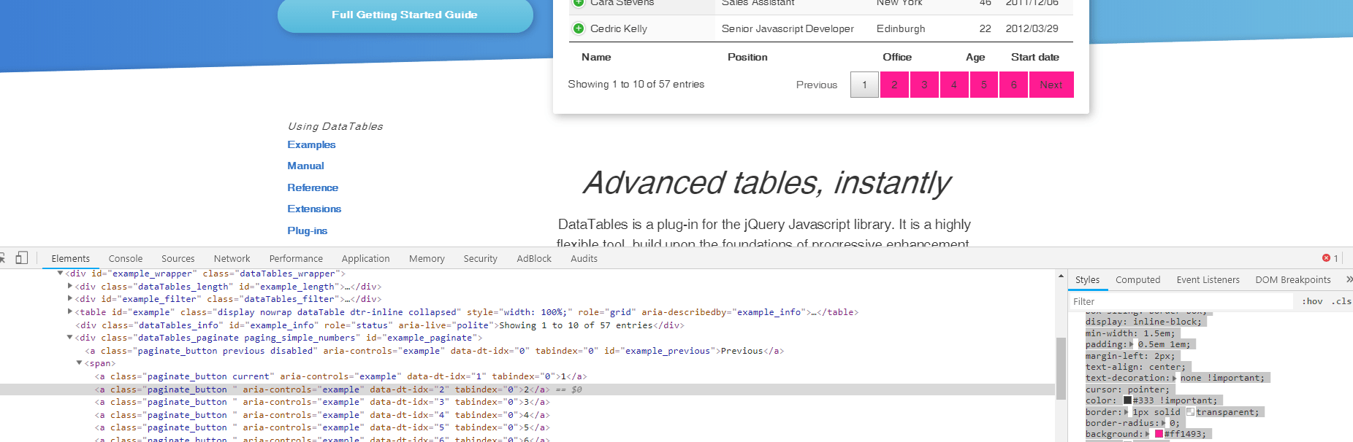Viewport: 1353px width, 442px height.
Task: Expand the padding shorthand property
Action: tap(1132, 344)
